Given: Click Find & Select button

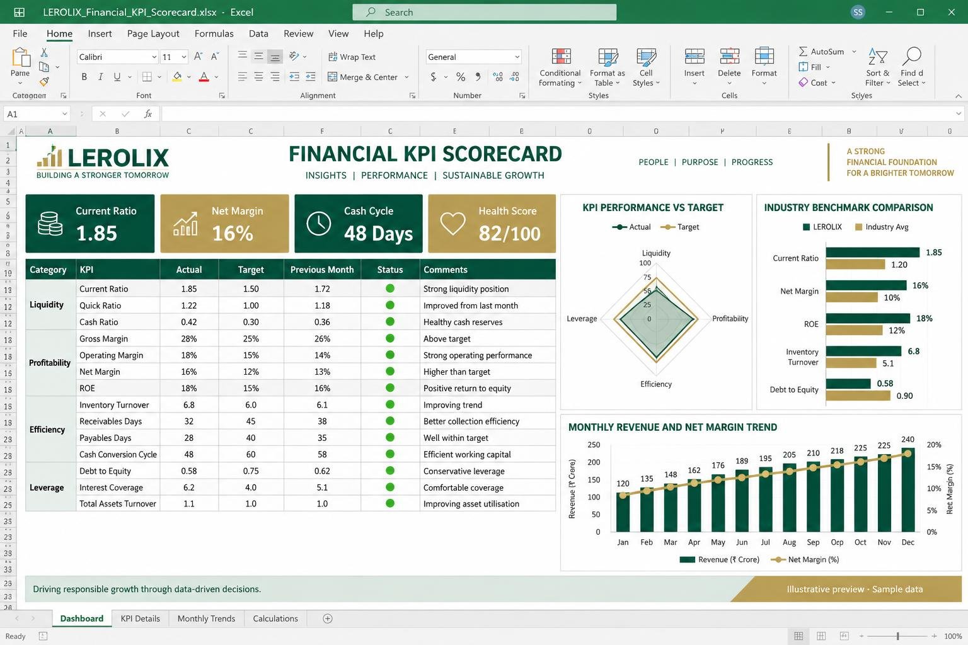Looking at the screenshot, I should pos(911,67).
